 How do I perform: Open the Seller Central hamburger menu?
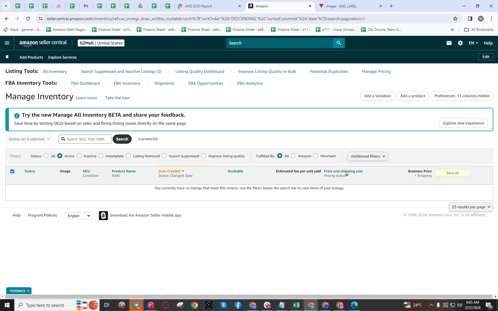(x=7, y=43)
